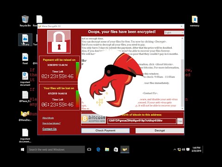Open the Action Center notification icon
This screenshot has width=222, height=167.
[188, 149]
